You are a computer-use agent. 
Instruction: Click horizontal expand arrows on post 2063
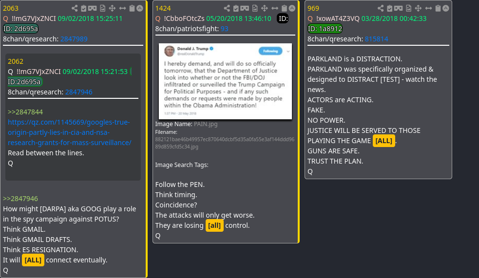tap(122, 8)
